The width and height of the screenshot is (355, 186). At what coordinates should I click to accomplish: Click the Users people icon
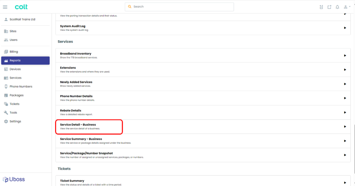coord(6,40)
